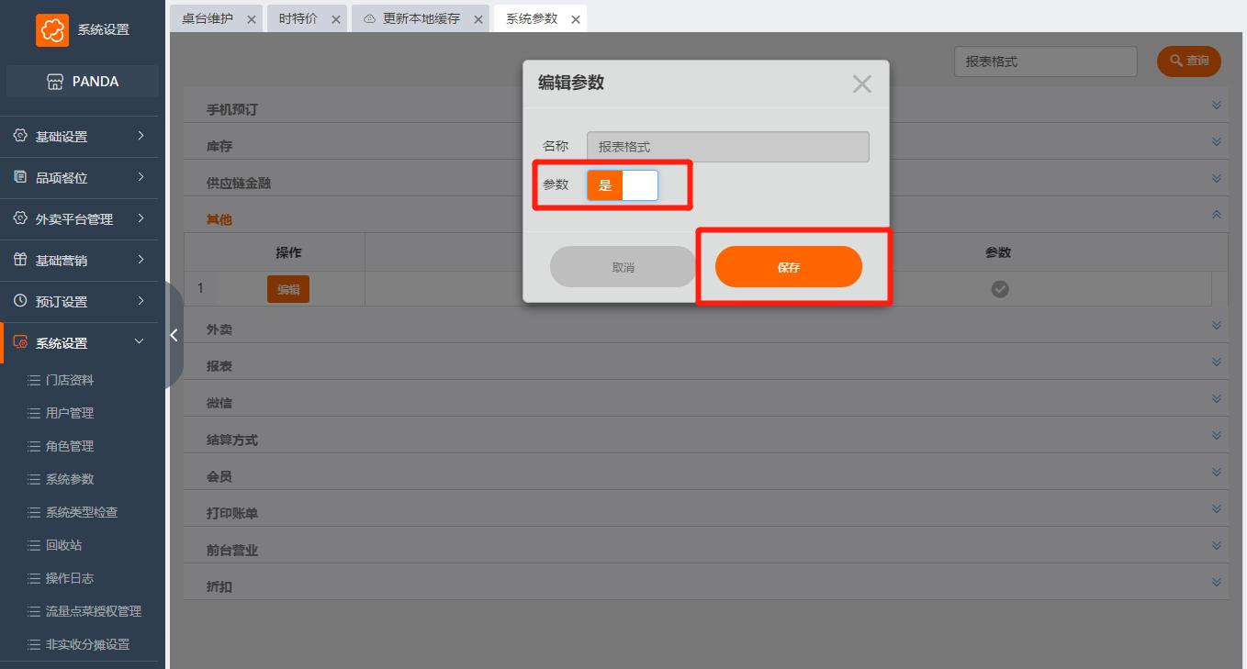
Task: Expand the 前台营业 section
Action: point(1217,546)
